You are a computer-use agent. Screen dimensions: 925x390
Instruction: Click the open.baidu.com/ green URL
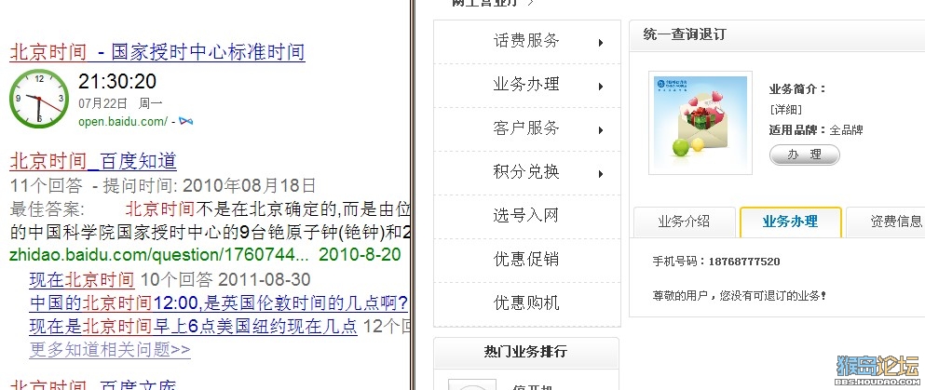123,121
